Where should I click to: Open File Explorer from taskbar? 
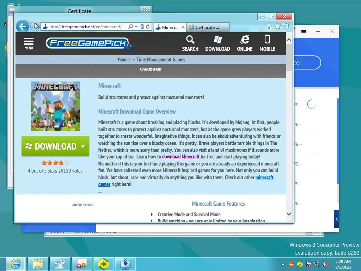pyautogui.click(x=38, y=264)
